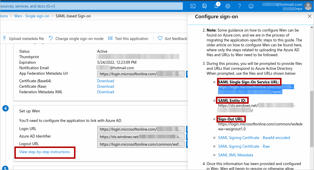Click the account avatar icon

click(x=308, y=6)
